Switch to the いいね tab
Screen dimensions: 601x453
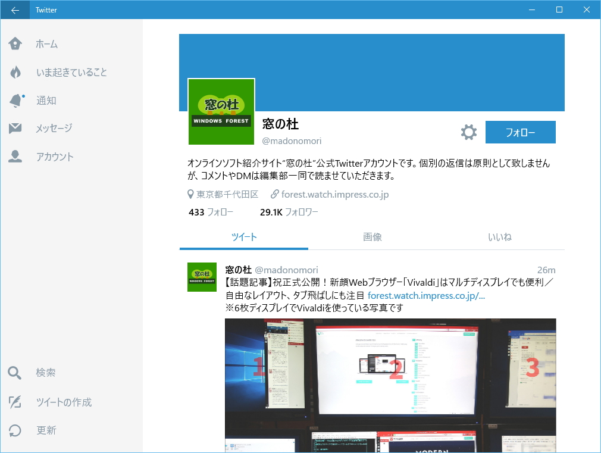(x=500, y=237)
